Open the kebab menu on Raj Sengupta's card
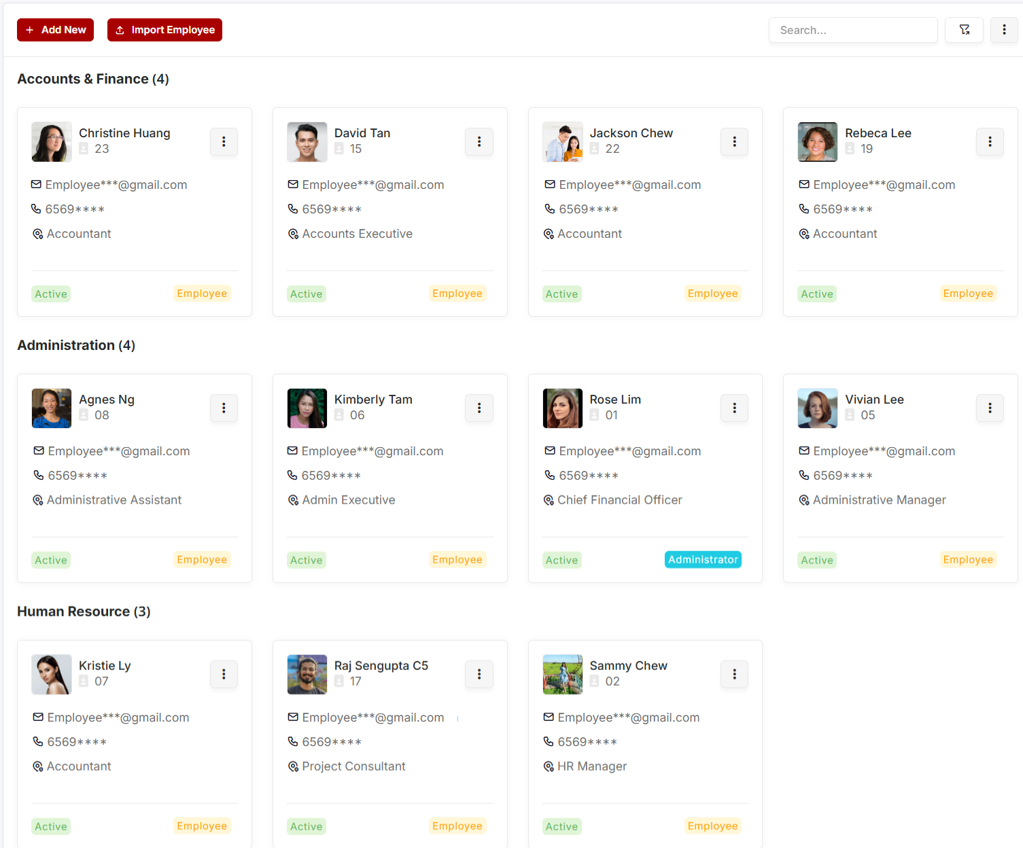Screen dimensions: 1023x848 tap(479, 674)
